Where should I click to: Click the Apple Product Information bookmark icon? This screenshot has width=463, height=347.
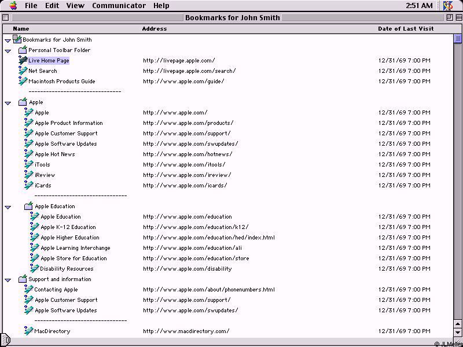pos(28,123)
